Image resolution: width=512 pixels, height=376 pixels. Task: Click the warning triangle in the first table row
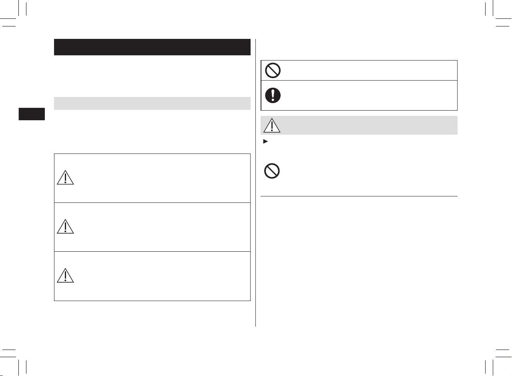65,177
